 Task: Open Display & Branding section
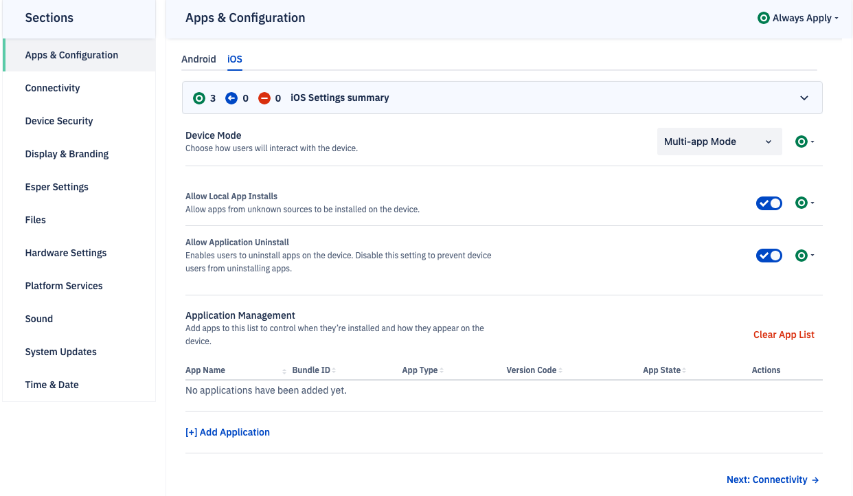tap(80, 154)
